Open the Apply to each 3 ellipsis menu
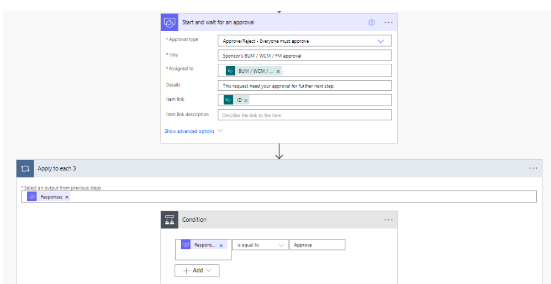This screenshot has width=551, height=284. 533,168
